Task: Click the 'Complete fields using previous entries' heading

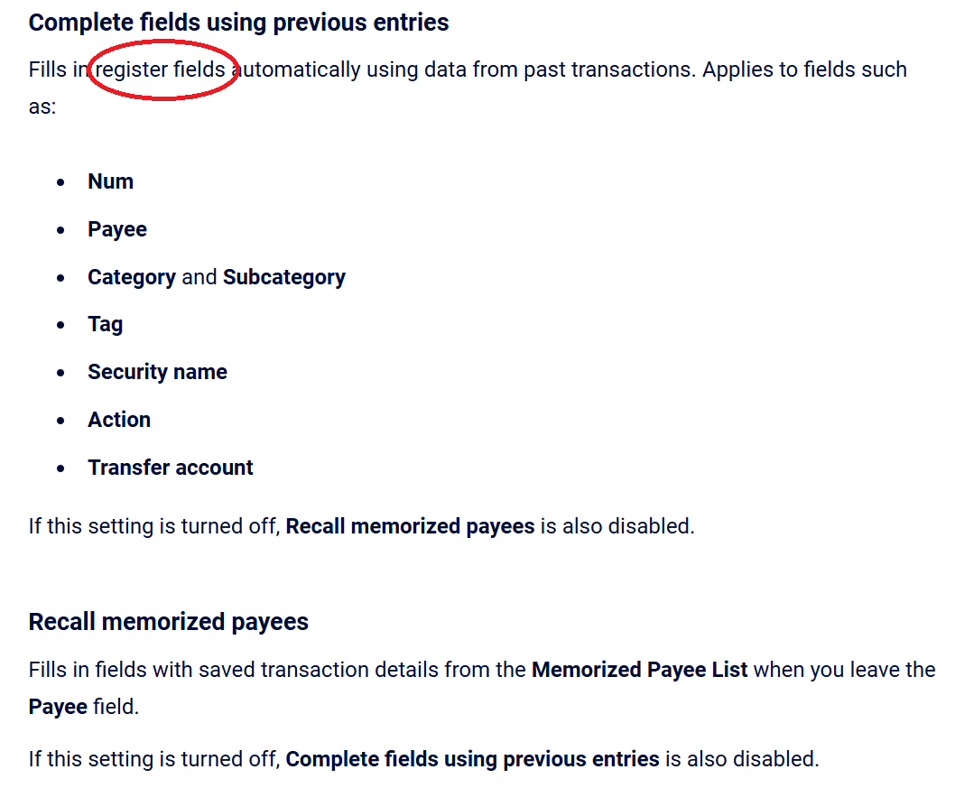Action: pyautogui.click(x=238, y=23)
